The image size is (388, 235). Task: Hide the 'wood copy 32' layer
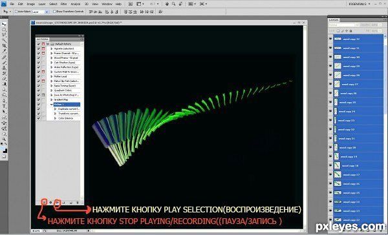click(330, 39)
